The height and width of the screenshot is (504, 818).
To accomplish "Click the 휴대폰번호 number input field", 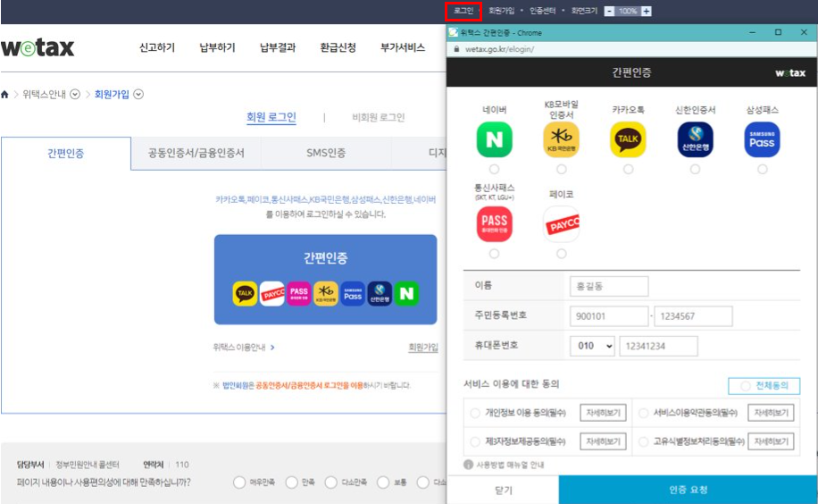I will [658, 346].
